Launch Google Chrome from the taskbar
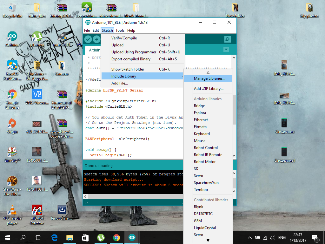The height and width of the screenshot is (244, 325). [116, 237]
